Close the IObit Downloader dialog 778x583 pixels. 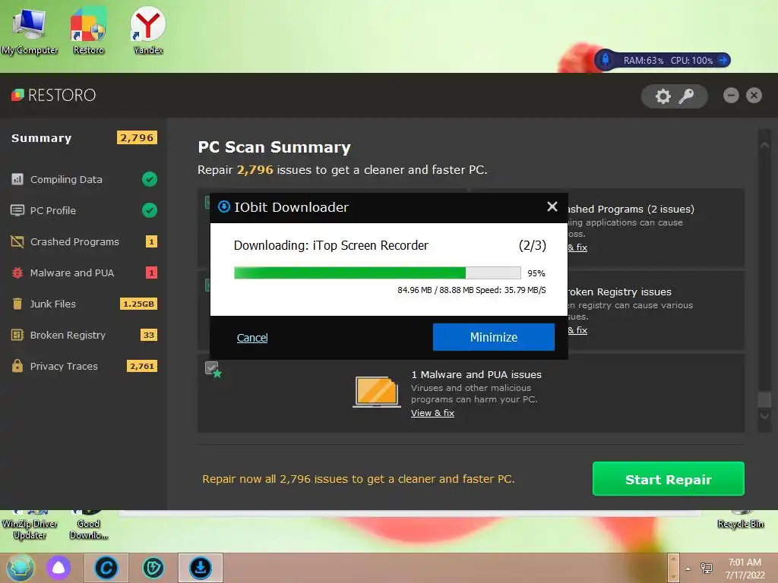(552, 206)
